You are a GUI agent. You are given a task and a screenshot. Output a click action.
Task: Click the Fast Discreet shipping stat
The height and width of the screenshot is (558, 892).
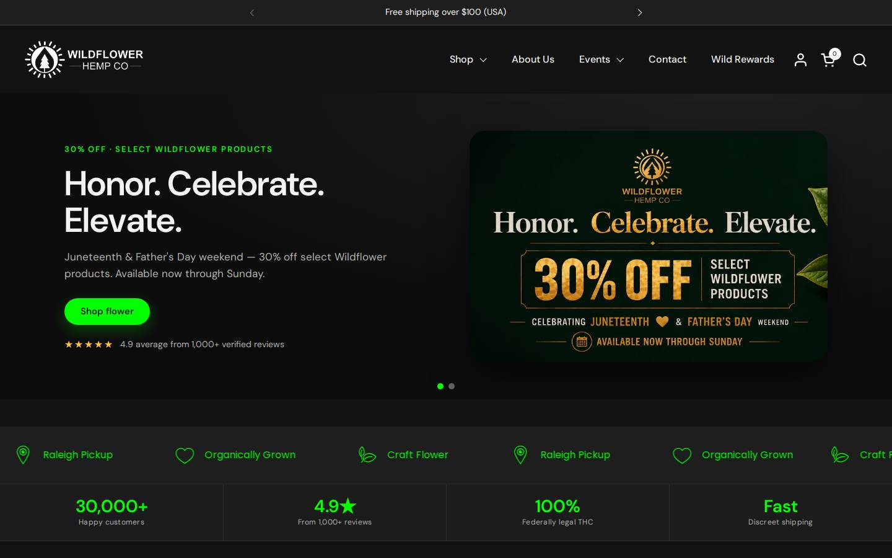coord(780,512)
